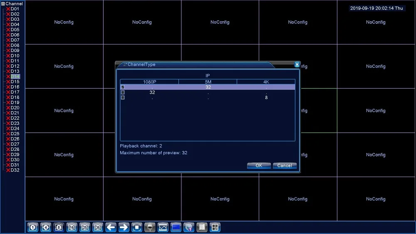Click the 32 value in 1080P column
The width and height of the screenshot is (416, 234).
(x=152, y=93)
